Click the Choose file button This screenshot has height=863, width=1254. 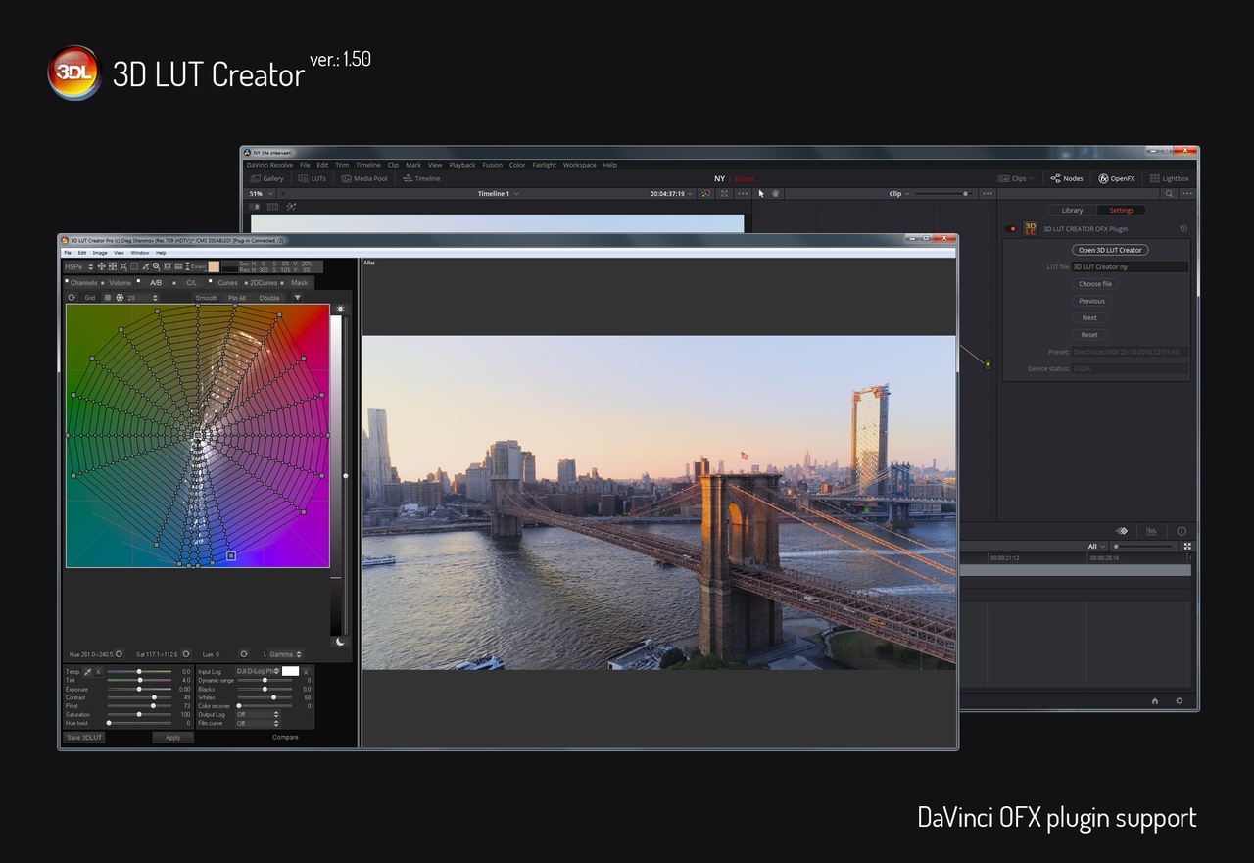pyautogui.click(x=1095, y=284)
